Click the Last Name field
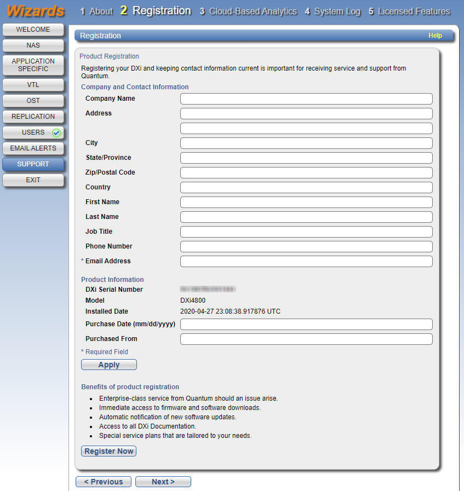 pyautogui.click(x=306, y=217)
